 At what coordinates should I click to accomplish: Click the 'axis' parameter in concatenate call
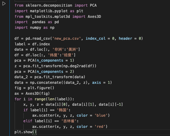click(97, 83)
